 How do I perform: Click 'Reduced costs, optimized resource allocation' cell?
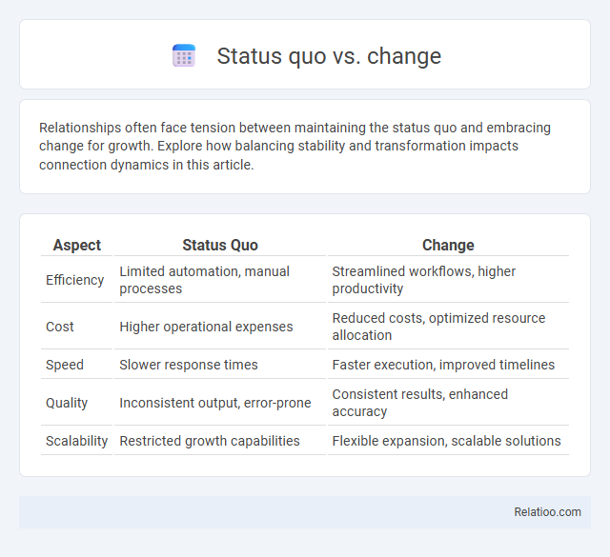448,327
